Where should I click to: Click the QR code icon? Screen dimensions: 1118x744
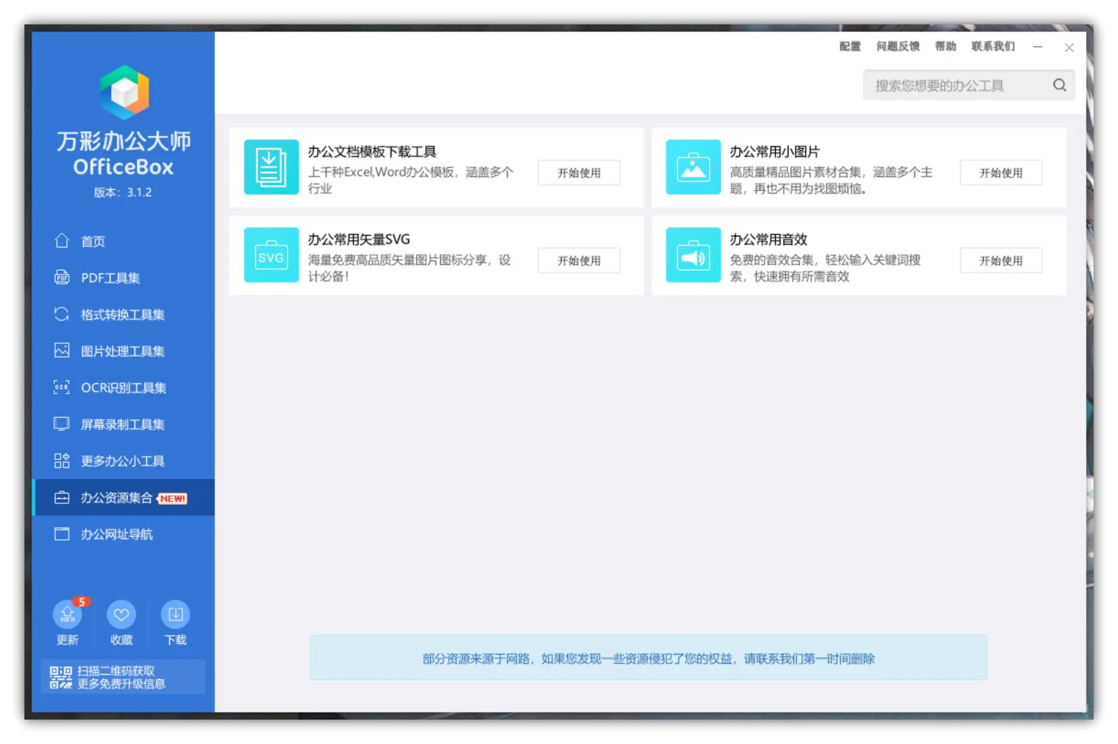coord(60,677)
